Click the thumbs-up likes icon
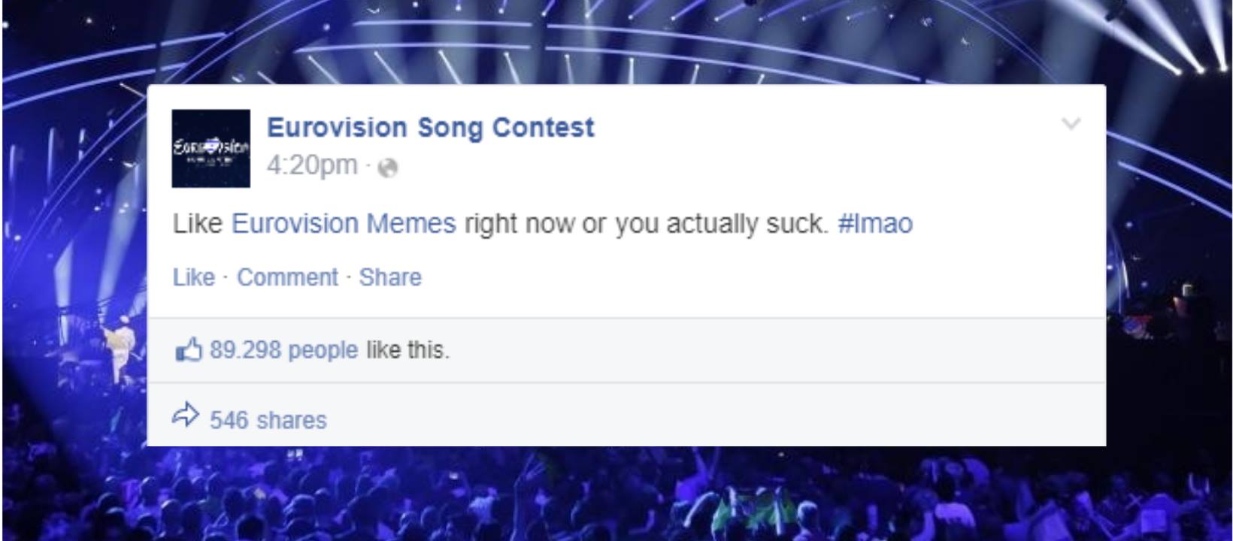Viewport: 1233px width, 541px height. point(189,349)
